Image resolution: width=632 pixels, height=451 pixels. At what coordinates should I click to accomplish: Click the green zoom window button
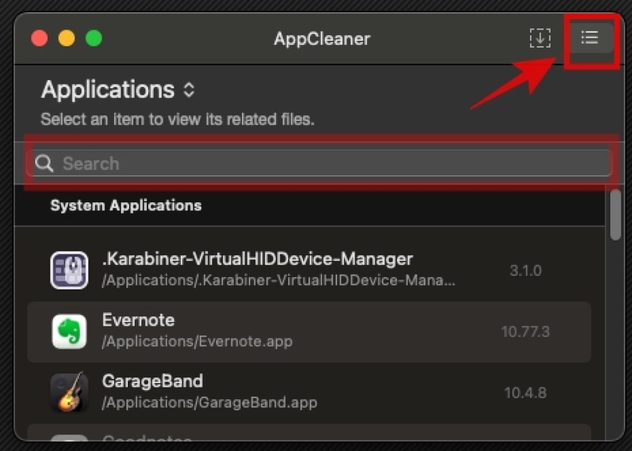click(94, 38)
